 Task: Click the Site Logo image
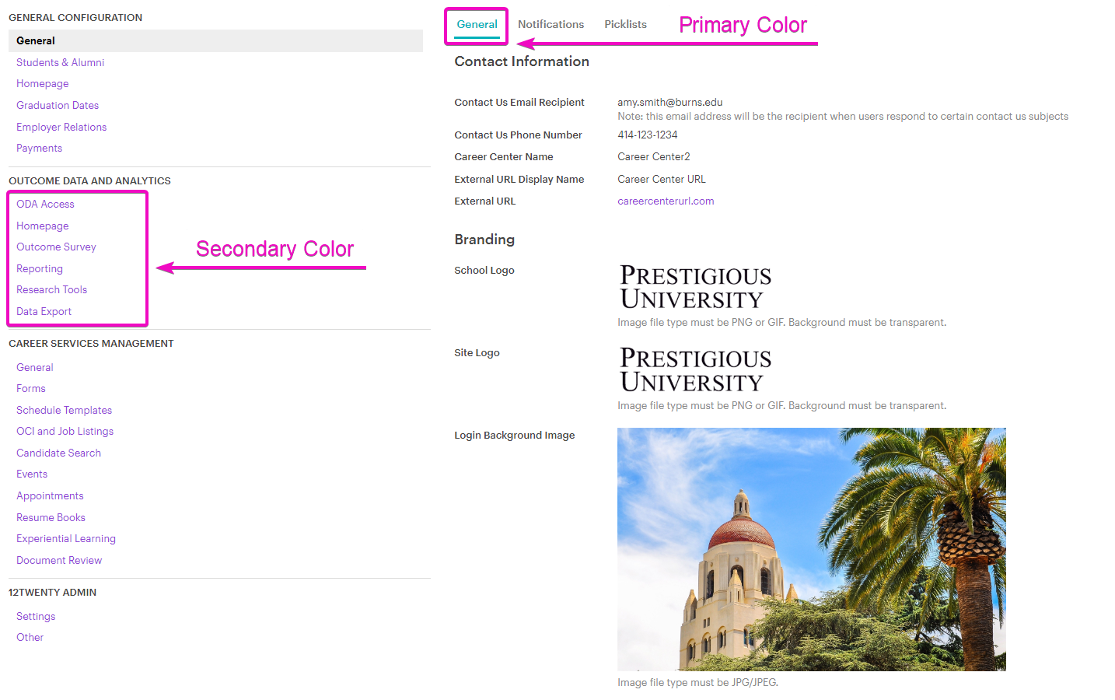(x=695, y=369)
